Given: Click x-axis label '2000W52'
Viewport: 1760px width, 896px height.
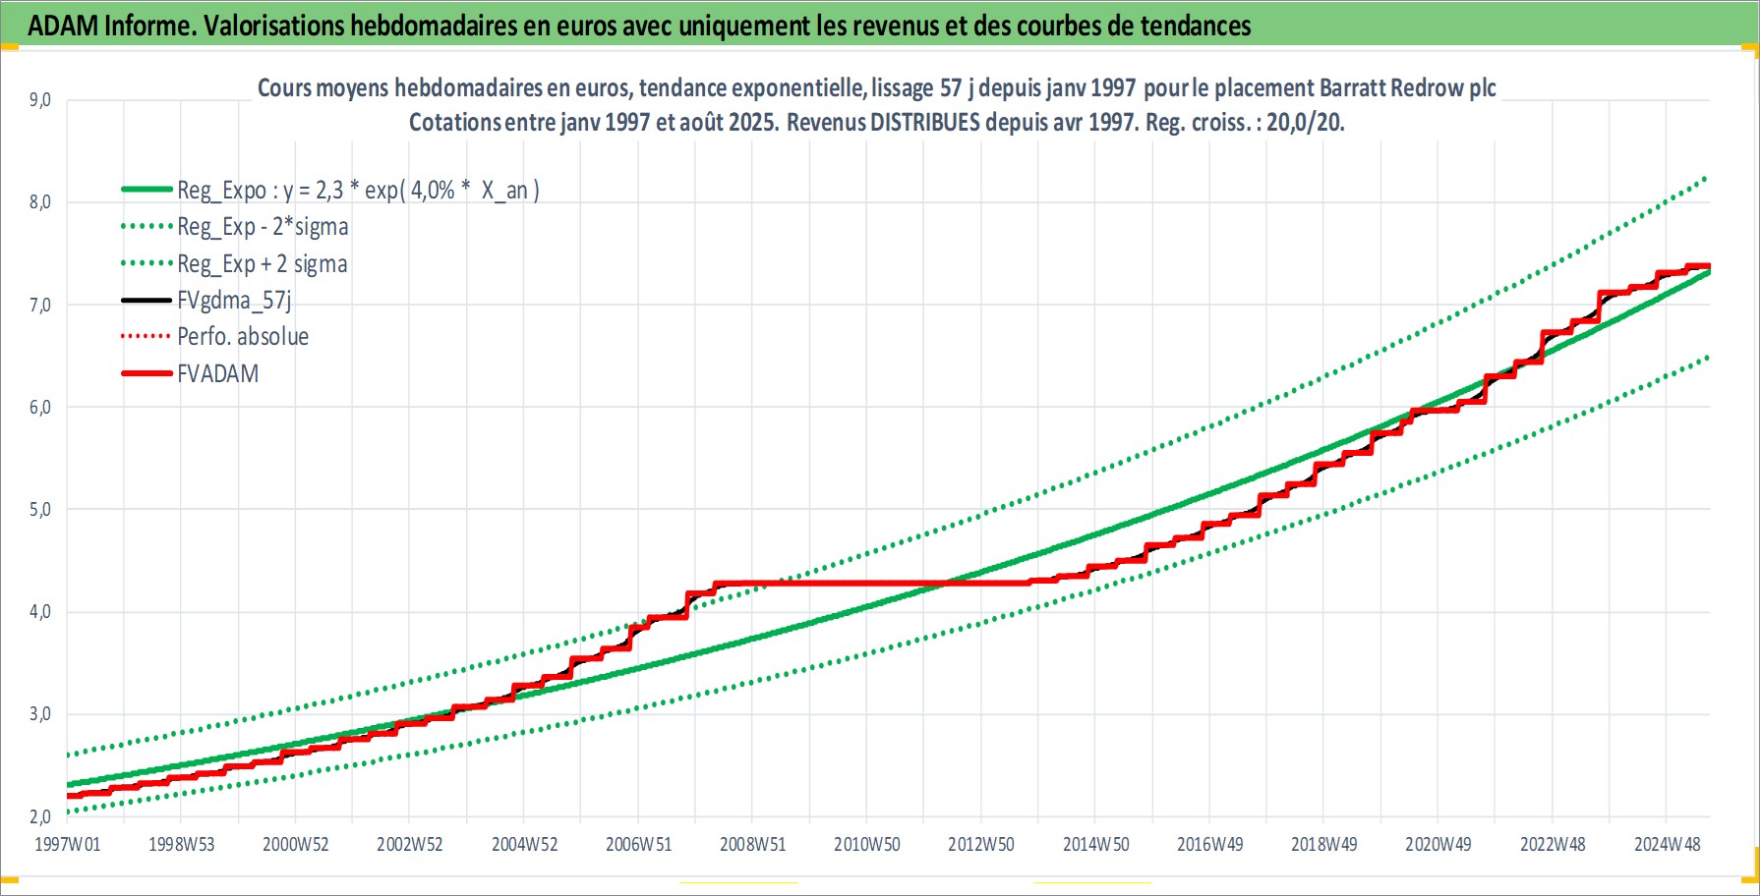Looking at the screenshot, I should [x=296, y=844].
